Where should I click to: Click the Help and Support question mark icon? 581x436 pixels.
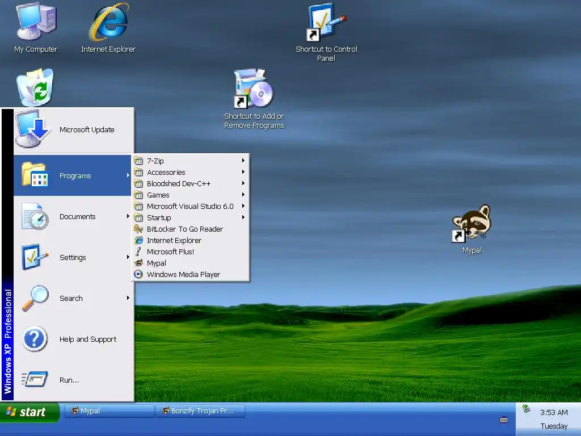coord(35,338)
